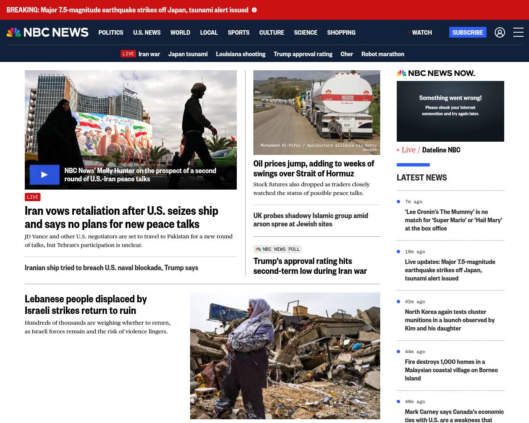
Task: Read the oil prices jump headline
Action: [x=314, y=169]
